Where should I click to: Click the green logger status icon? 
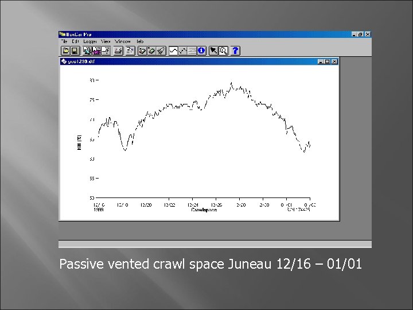(151, 51)
